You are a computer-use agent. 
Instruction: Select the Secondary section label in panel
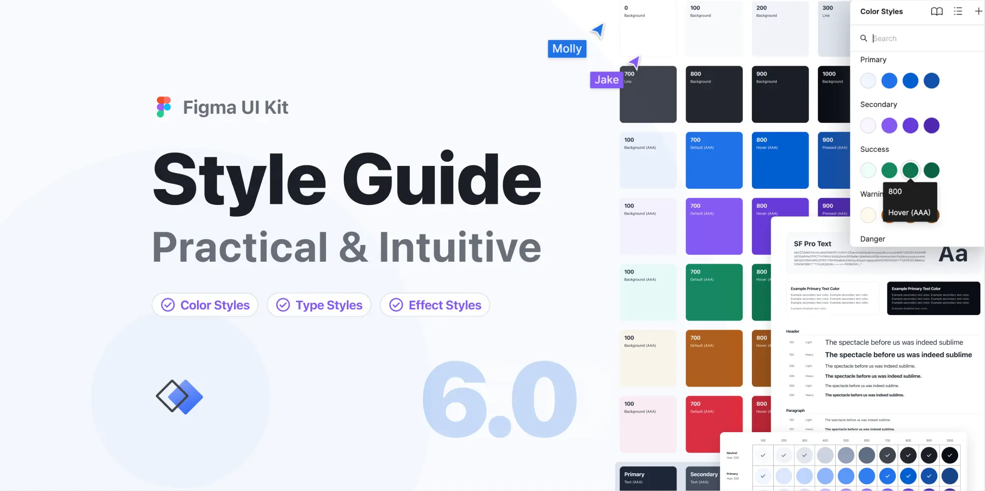pyautogui.click(x=878, y=104)
